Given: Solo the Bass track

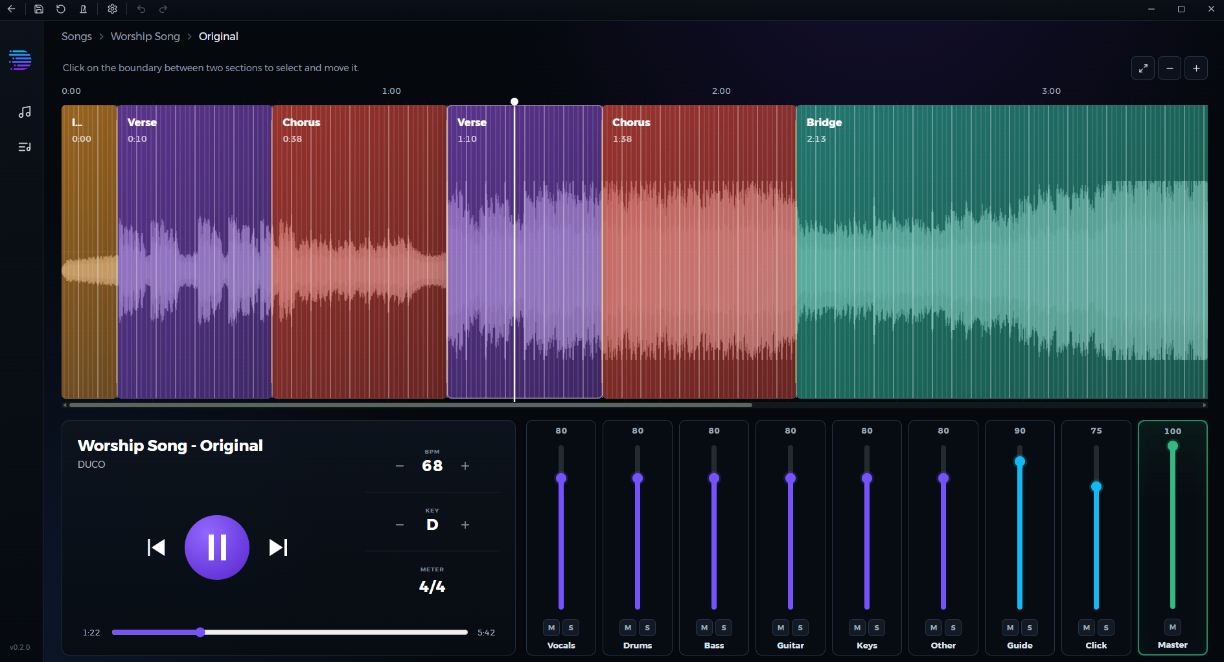Looking at the screenshot, I should [724, 628].
